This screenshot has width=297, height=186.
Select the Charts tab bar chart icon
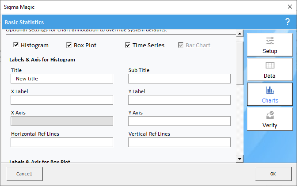(x=270, y=95)
